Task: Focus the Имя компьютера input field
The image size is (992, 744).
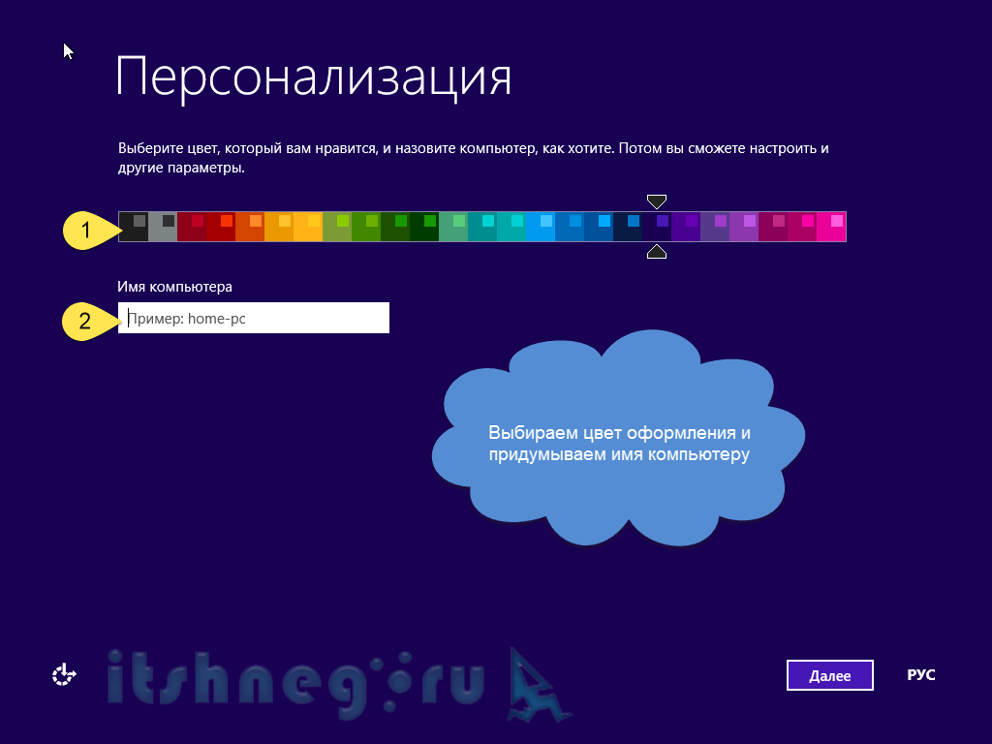Action: (x=253, y=318)
